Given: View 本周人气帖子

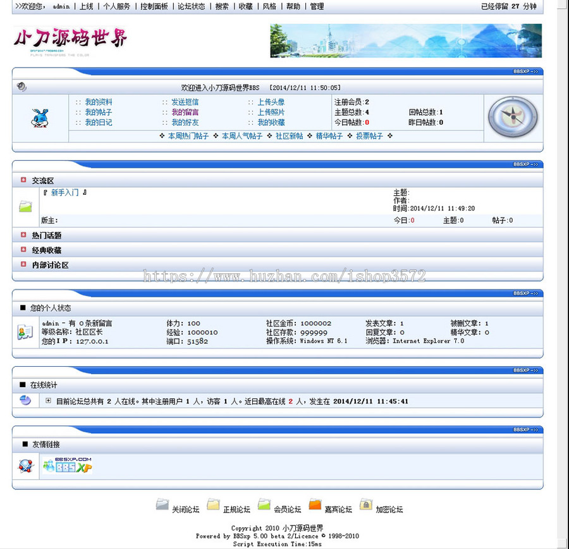Looking at the screenshot, I should 242,136.
